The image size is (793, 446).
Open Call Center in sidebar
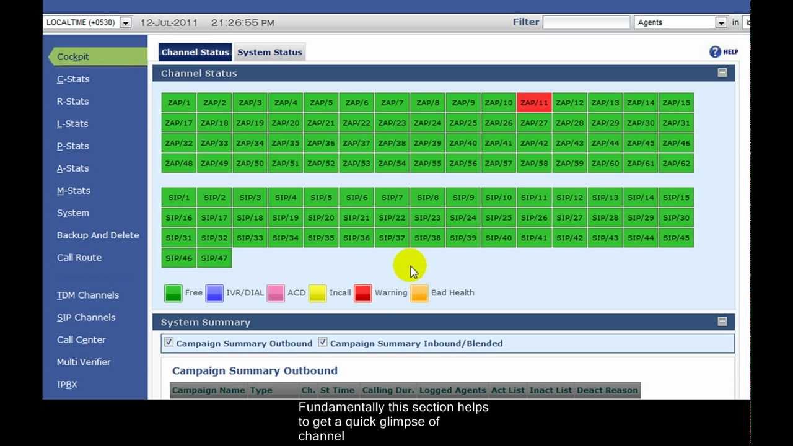81,339
